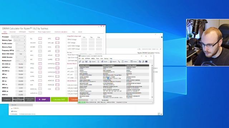Open Power Supply System tab
The width and height of the screenshot is (229, 128).
(x=44, y=32)
